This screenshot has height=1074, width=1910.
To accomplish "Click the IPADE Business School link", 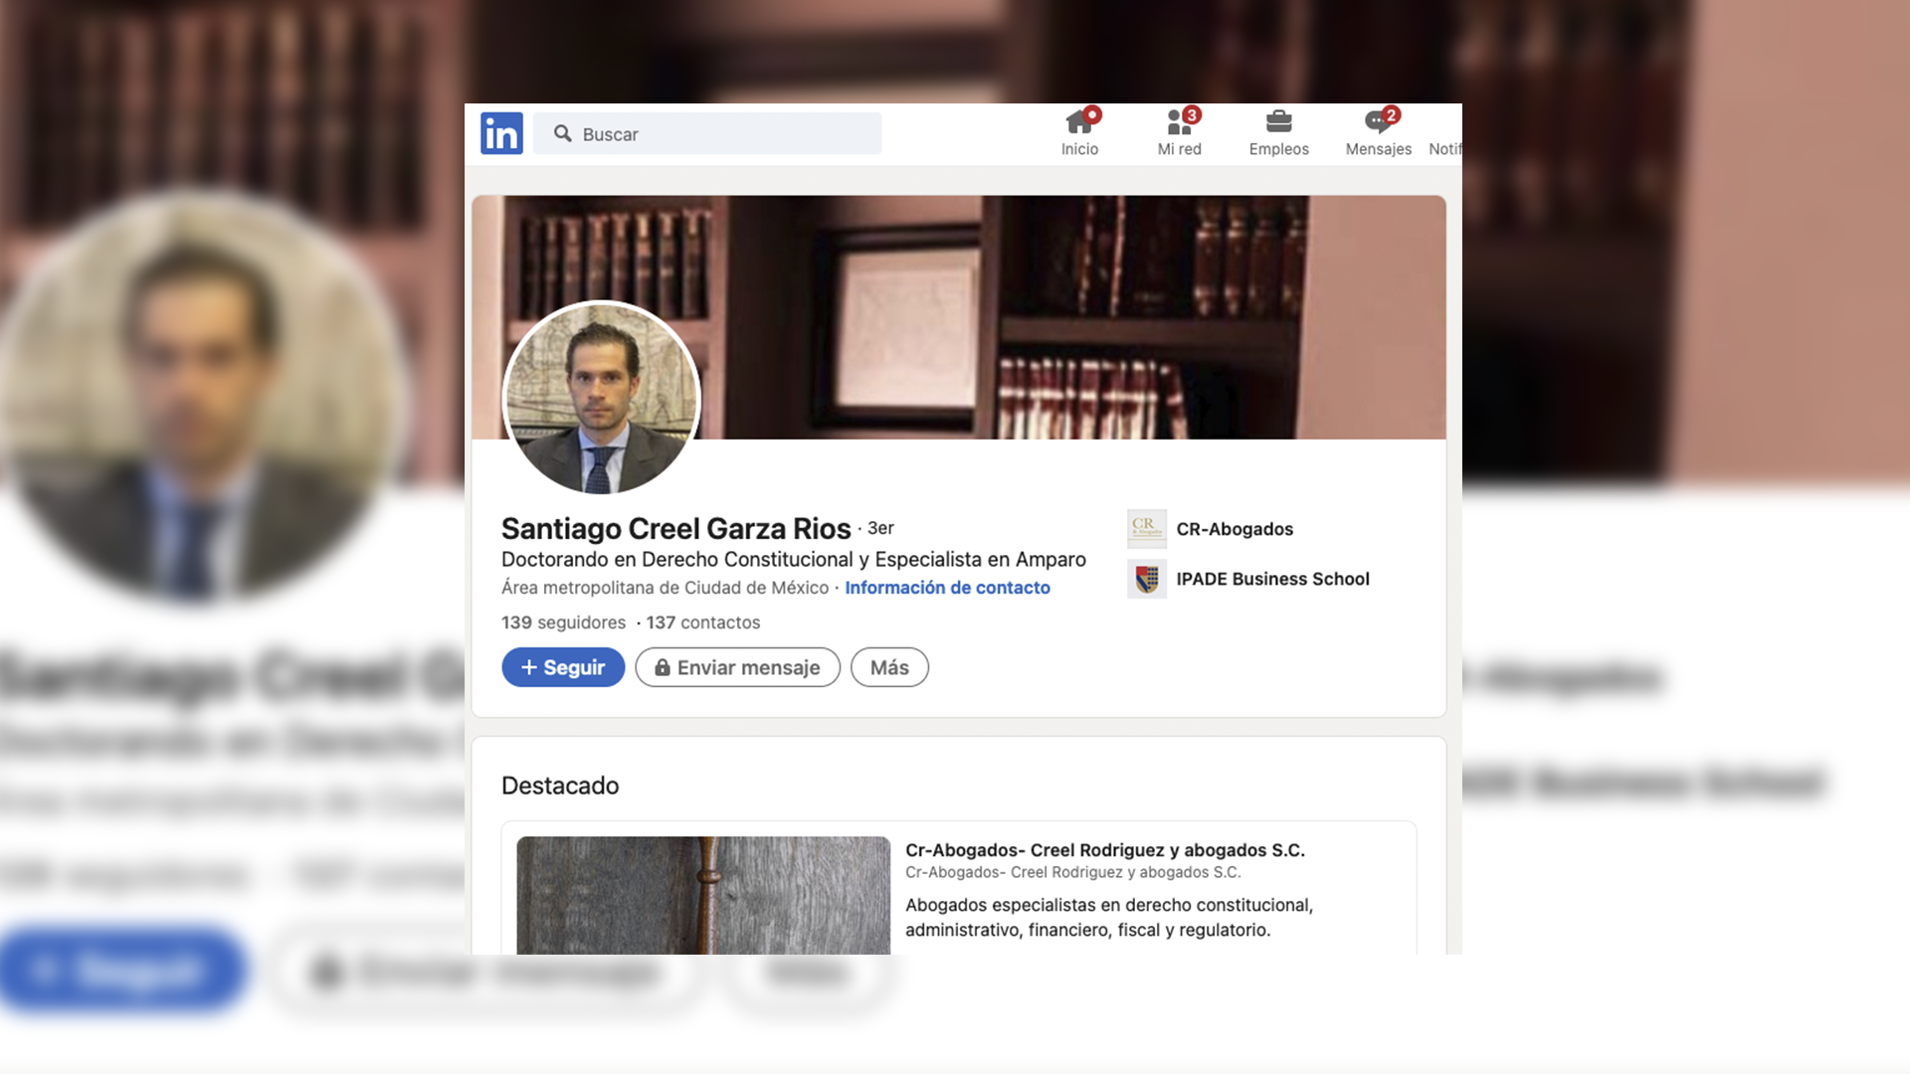I will 1272,579.
